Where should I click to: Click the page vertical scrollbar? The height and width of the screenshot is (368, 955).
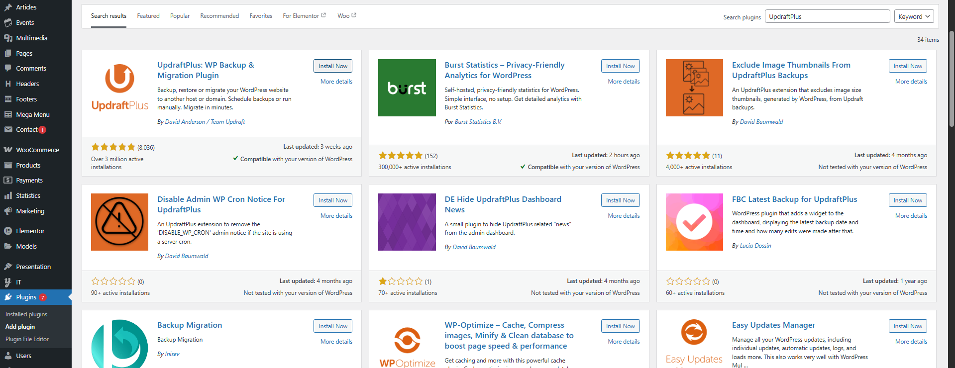[x=952, y=80]
